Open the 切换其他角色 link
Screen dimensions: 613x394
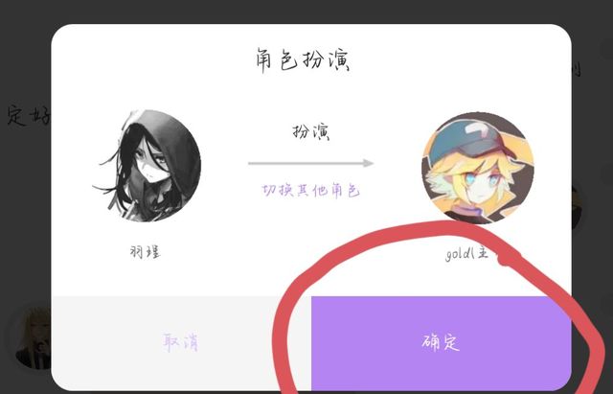[310, 191]
